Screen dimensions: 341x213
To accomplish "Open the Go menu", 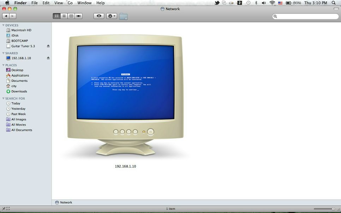I will coord(70,3).
